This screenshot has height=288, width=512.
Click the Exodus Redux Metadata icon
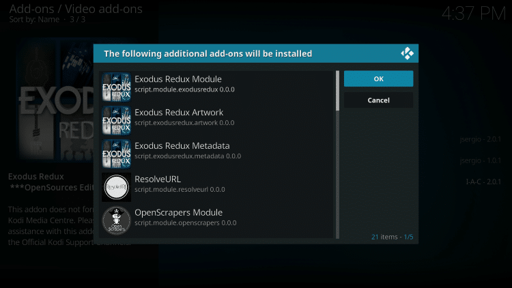click(x=116, y=154)
